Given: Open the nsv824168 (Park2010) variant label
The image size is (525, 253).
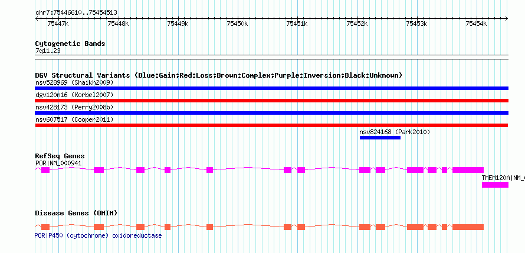Looking at the screenshot, I should pyautogui.click(x=395, y=132).
